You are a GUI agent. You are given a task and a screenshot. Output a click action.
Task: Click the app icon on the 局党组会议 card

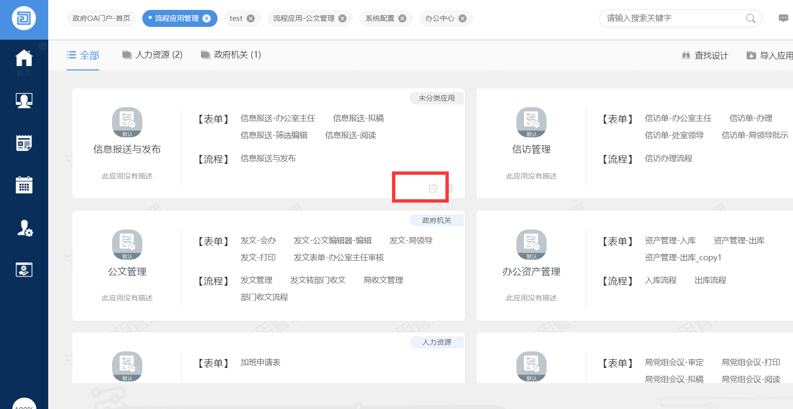pos(532,366)
